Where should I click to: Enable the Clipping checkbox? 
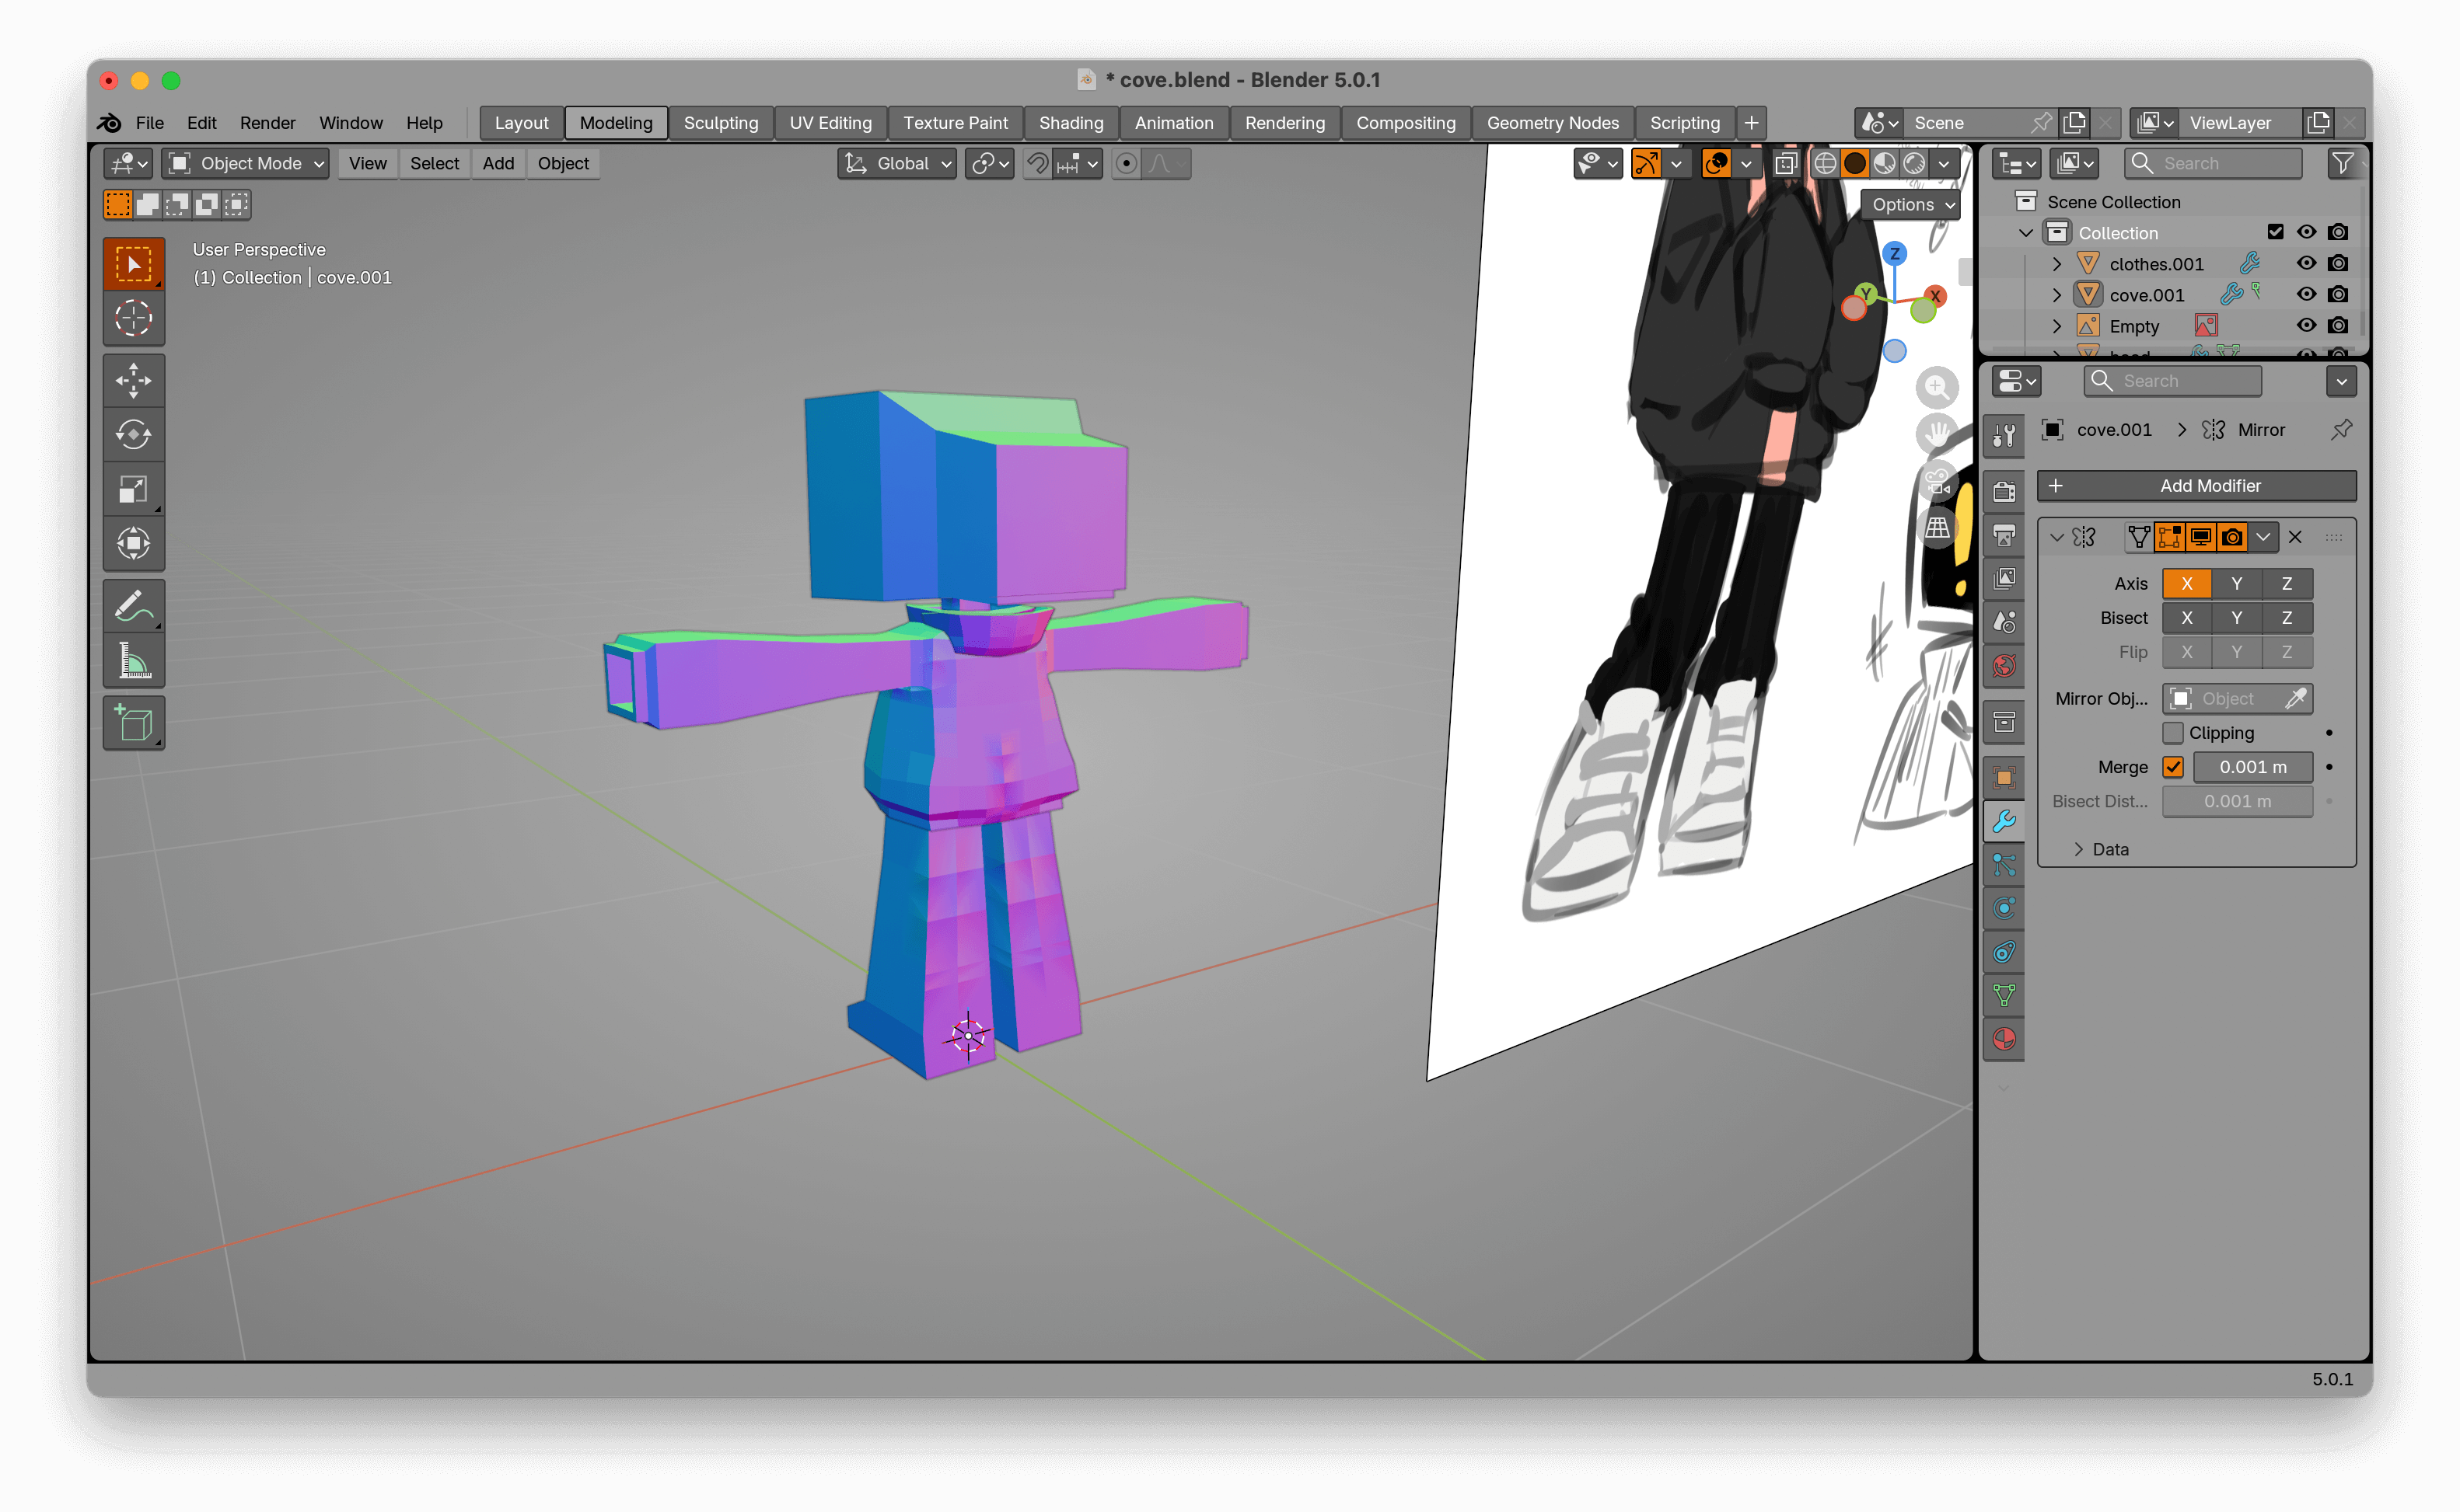2173,733
